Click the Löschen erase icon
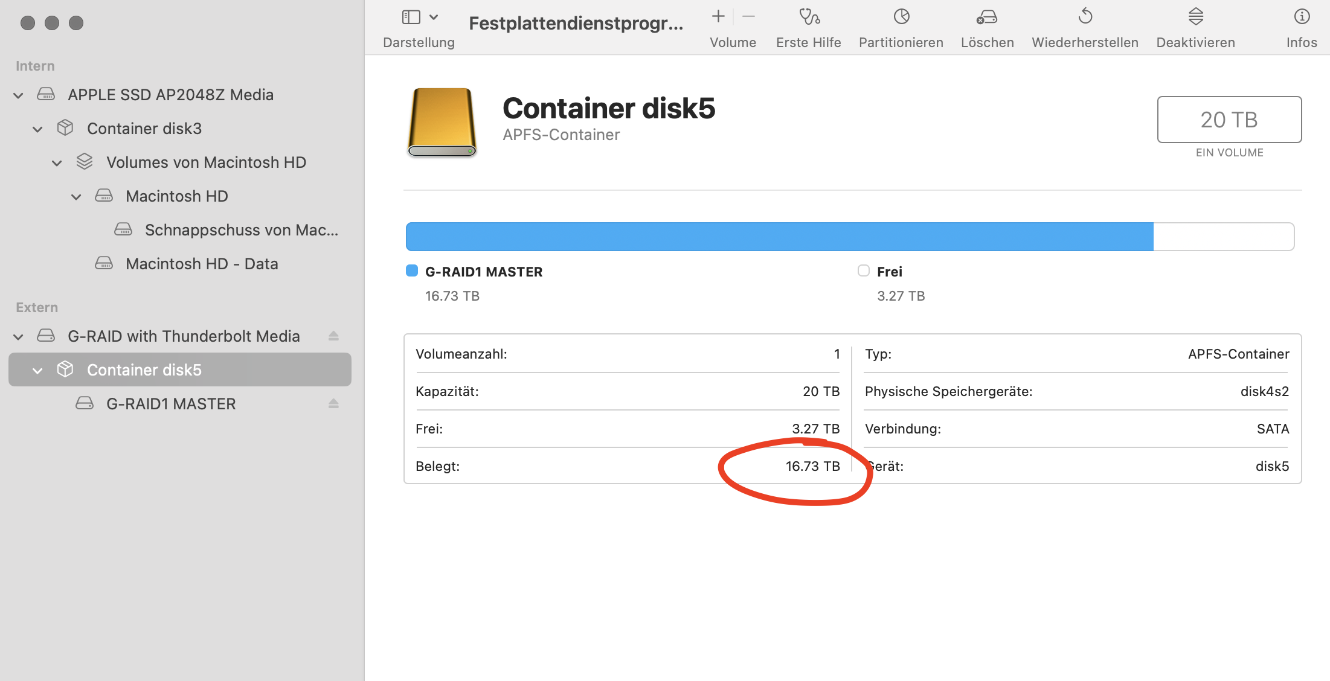This screenshot has height=681, width=1330. 987,17
